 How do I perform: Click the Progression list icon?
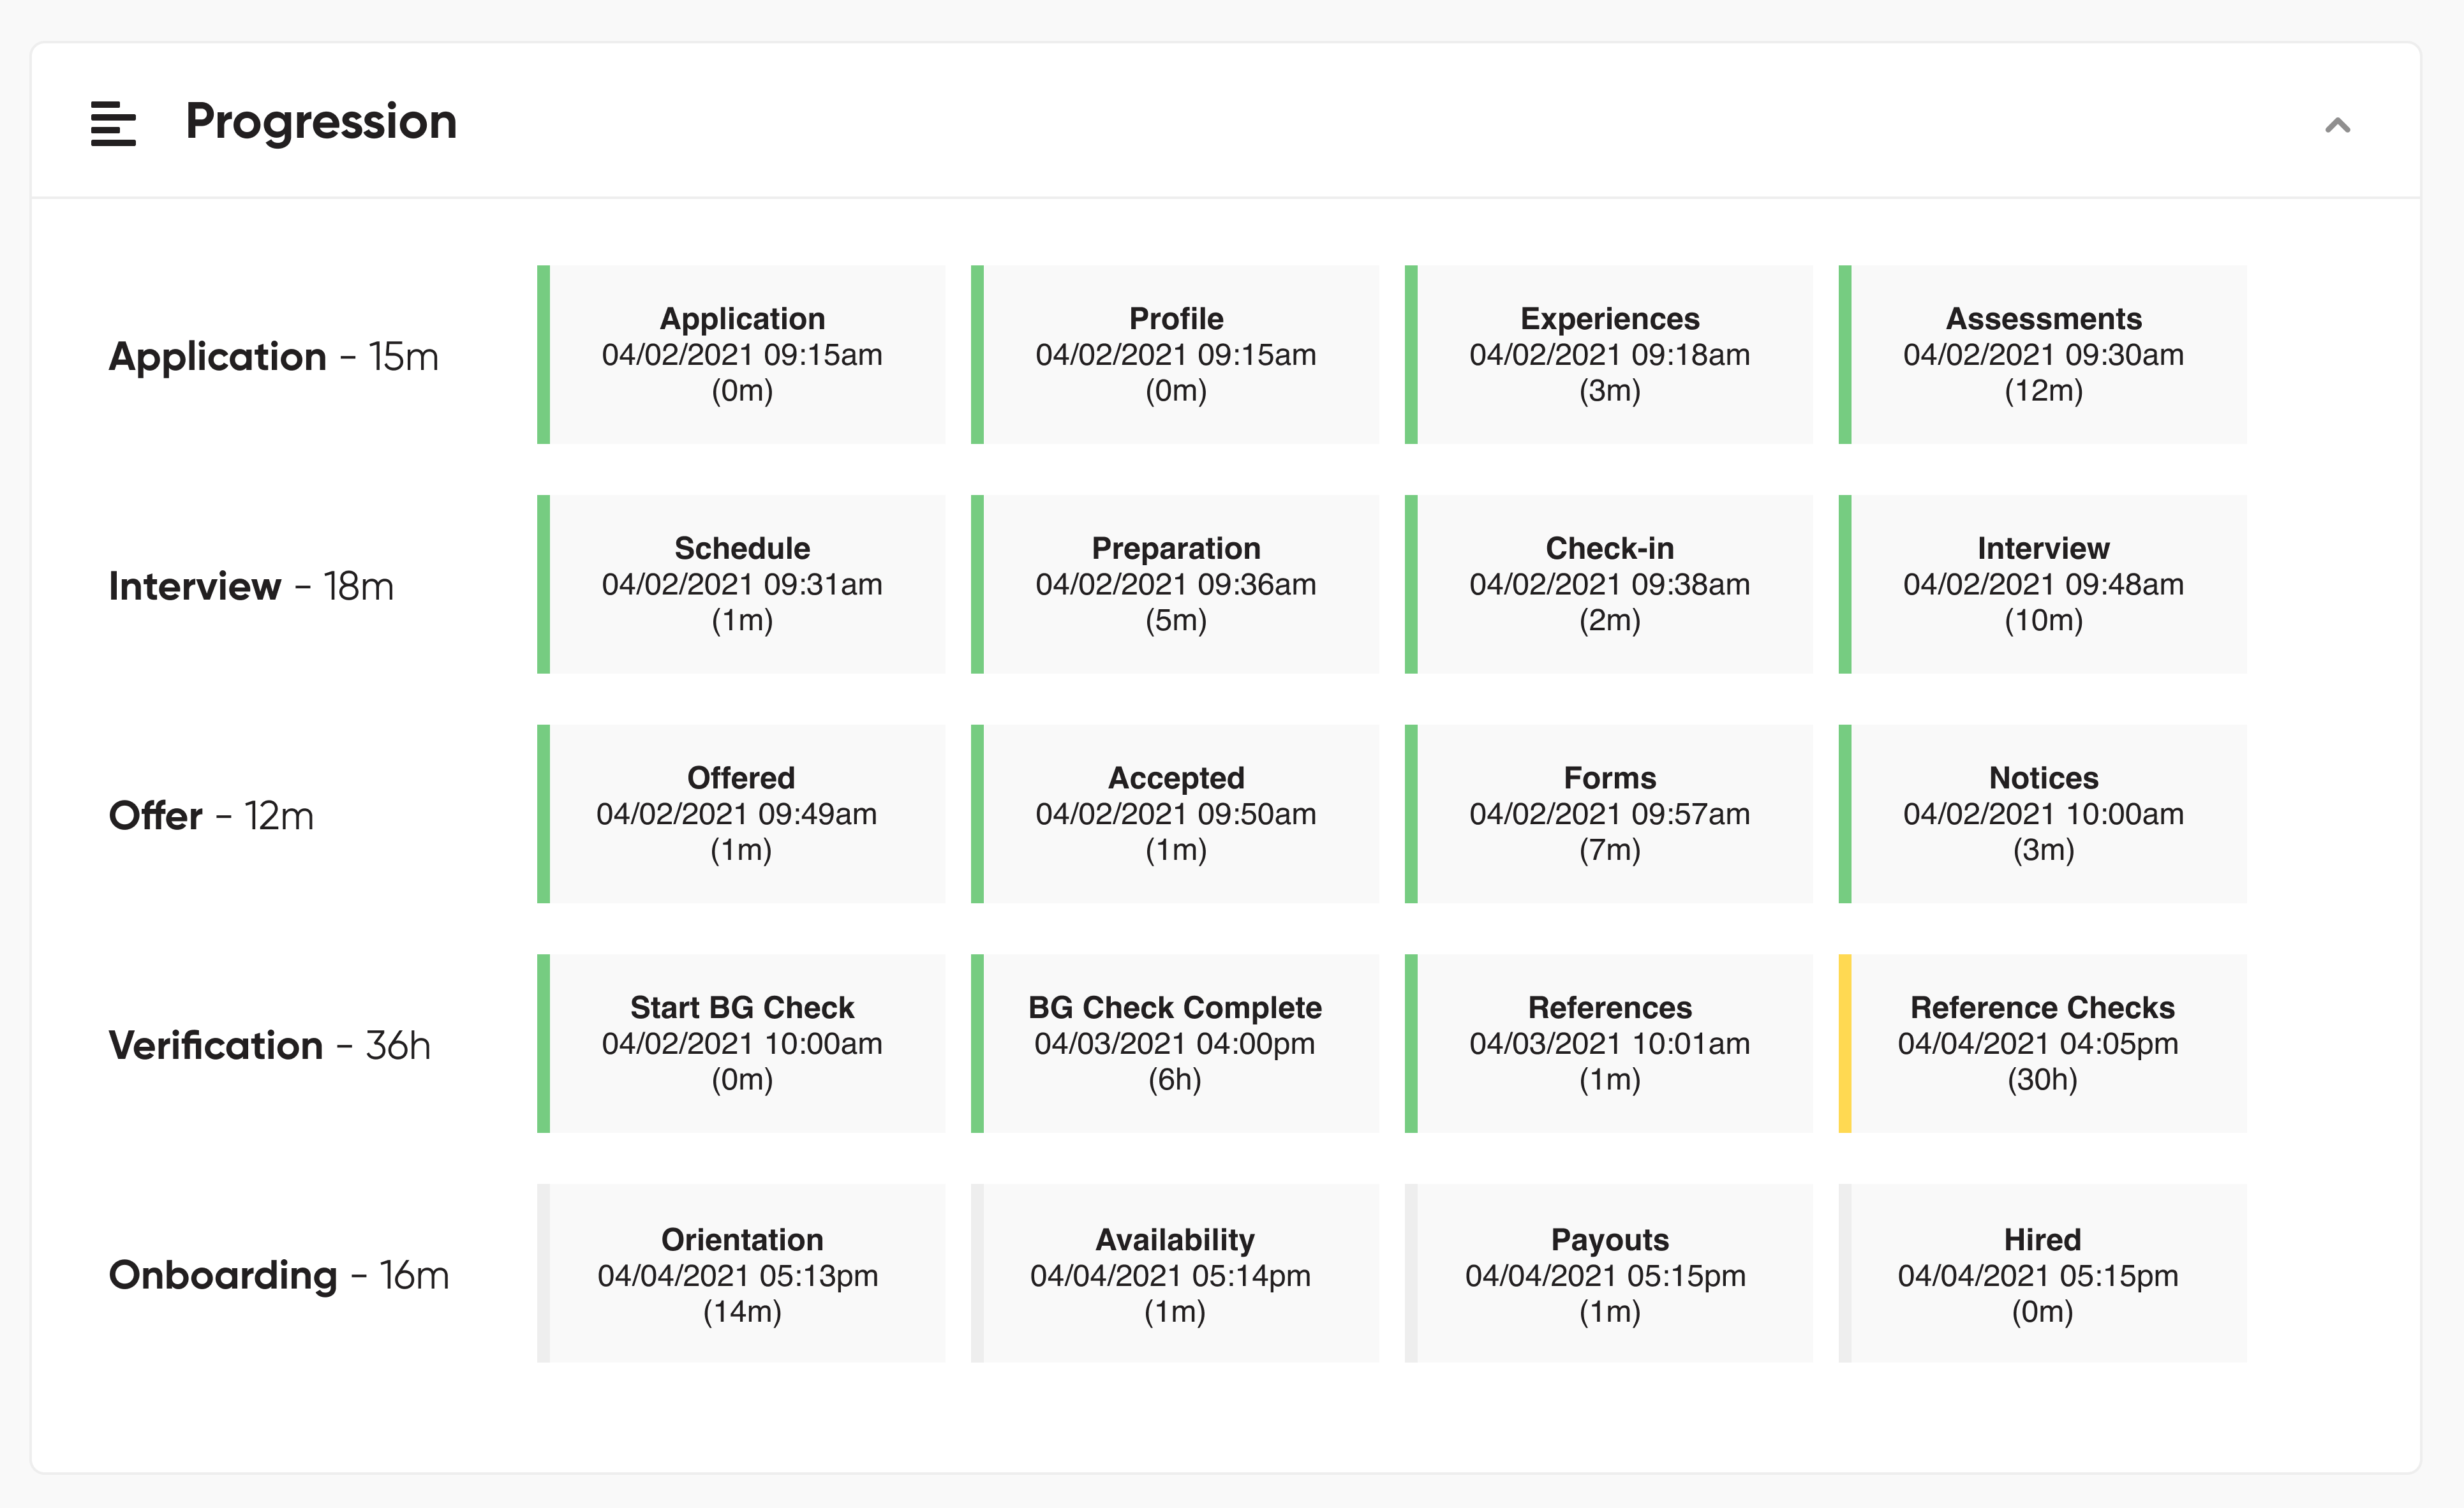113,124
